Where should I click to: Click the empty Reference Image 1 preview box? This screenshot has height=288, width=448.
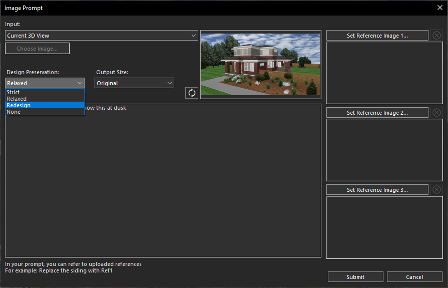[x=384, y=73]
